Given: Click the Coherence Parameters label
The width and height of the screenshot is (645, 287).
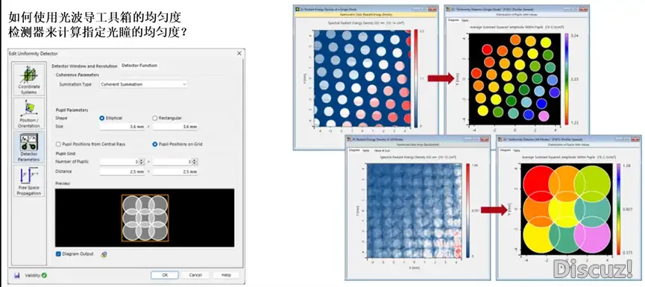Looking at the screenshot, I should click(x=78, y=75).
